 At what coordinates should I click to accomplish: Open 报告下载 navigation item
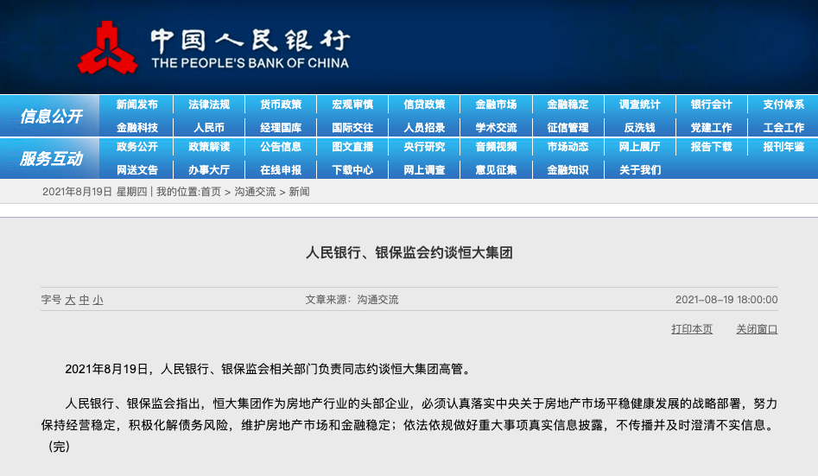(711, 147)
